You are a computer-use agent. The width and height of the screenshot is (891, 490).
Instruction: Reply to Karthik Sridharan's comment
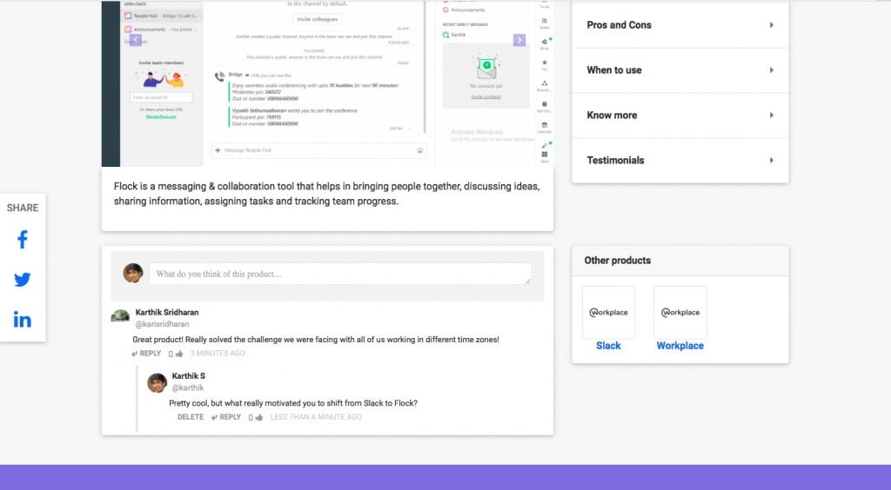tap(146, 354)
